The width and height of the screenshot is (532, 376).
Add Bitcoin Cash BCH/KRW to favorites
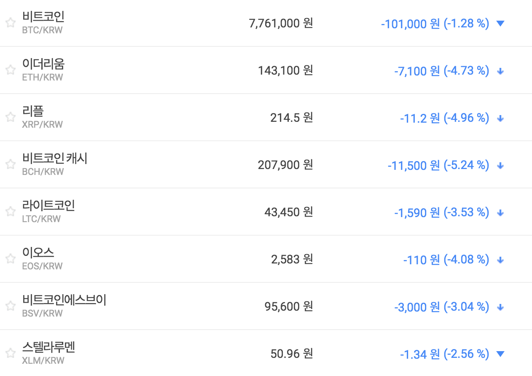pyautogui.click(x=11, y=165)
